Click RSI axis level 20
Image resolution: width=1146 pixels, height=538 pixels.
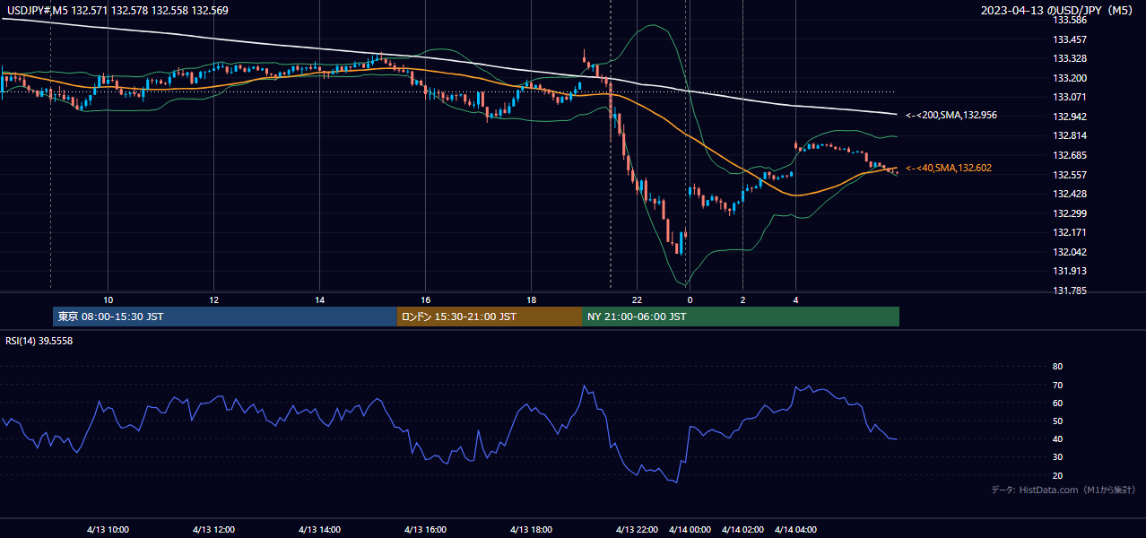[1058, 475]
